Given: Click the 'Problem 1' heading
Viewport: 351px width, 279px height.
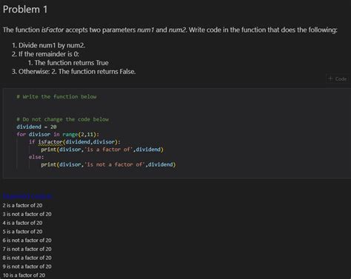Looking at the screenshot, I should click(25, 10).
